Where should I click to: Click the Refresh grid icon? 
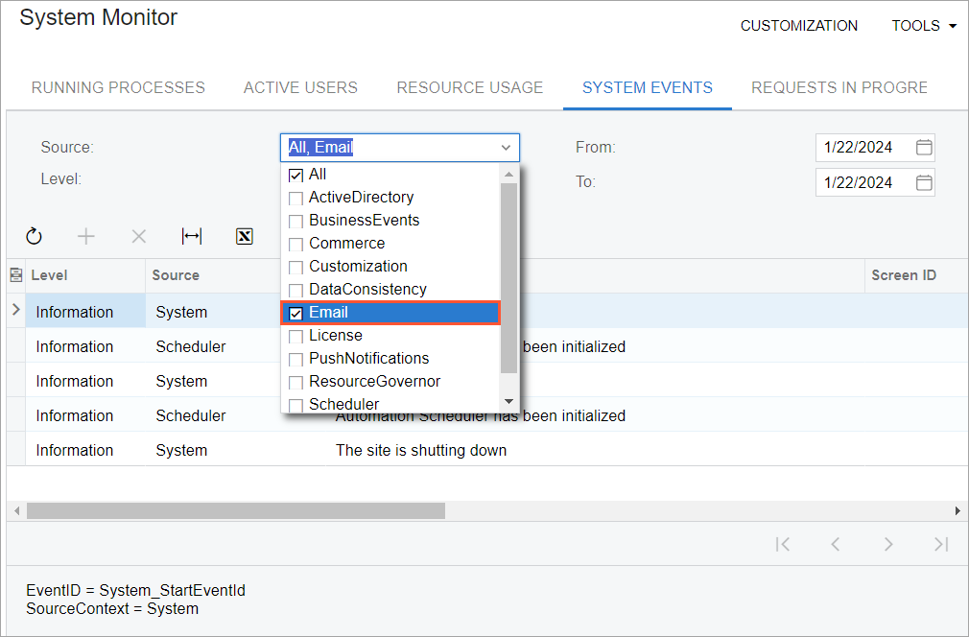(x=34, y=236)
